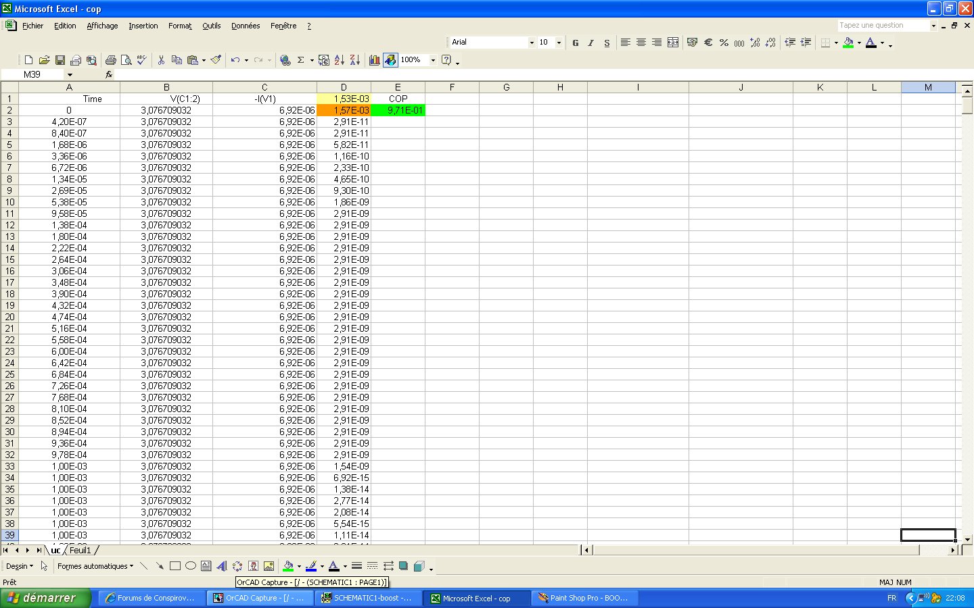The image size is (974, 608).
Task: Save the workbook with the floppy icon
Action: tap(60, 60)
